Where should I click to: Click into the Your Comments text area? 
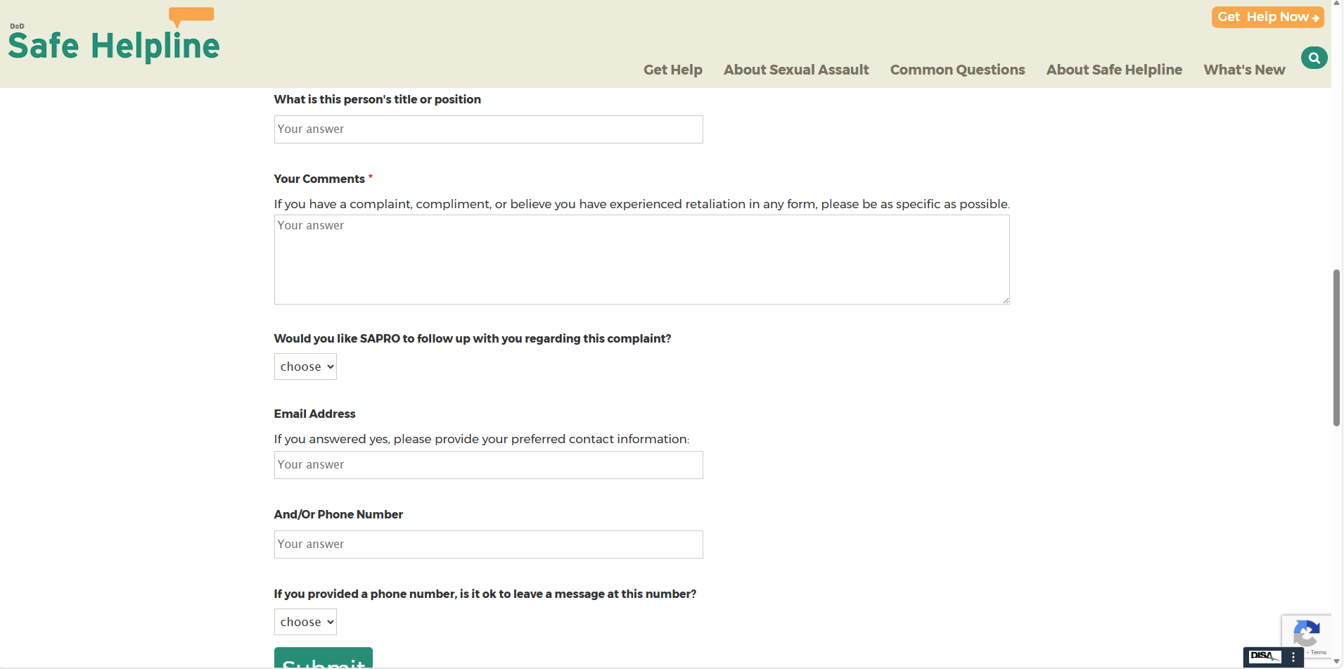pos(641,260)
